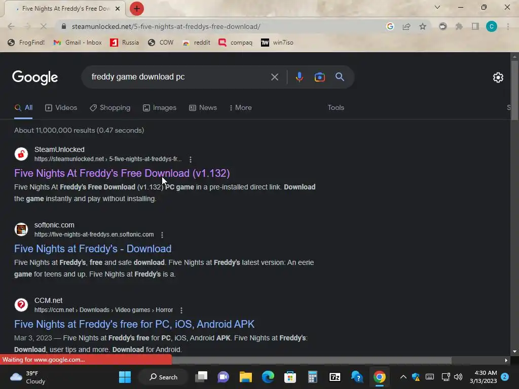Open Chrome's three-dot menu
The width and height of the screenshot is (519, 389).
(508, 26)
